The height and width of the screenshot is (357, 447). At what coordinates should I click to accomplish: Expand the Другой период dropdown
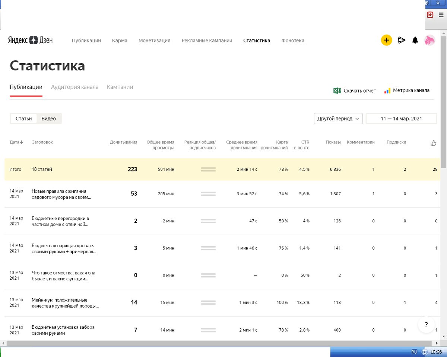[338, 119]
